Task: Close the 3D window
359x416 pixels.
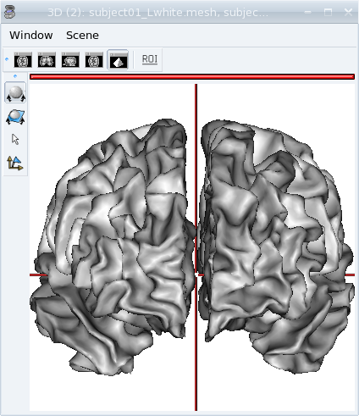Action: [349, 12]
